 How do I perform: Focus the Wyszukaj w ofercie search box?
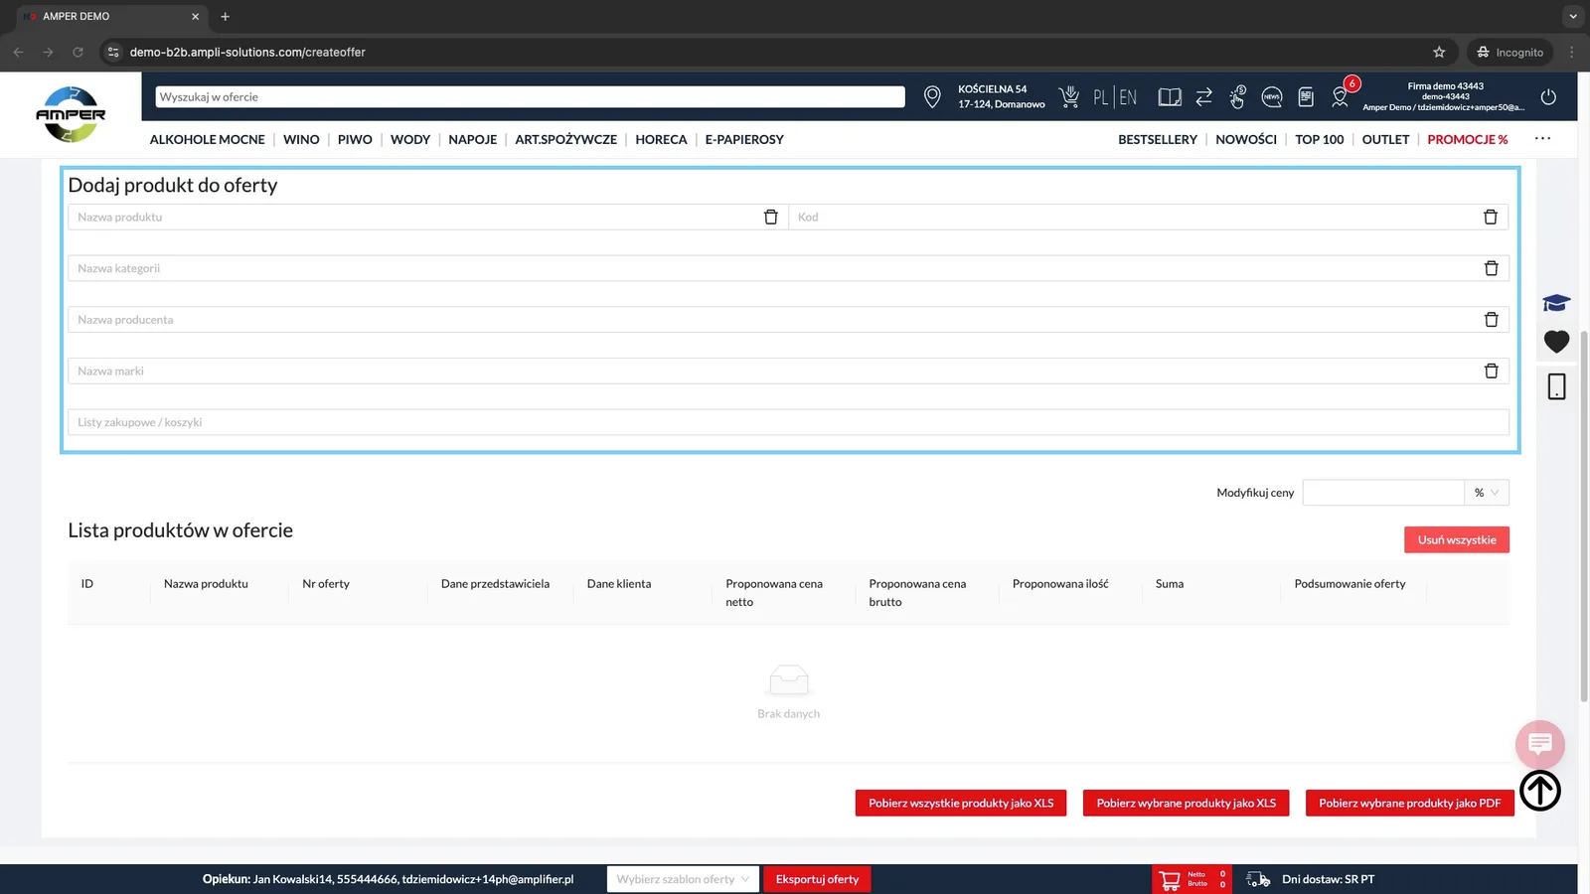[530, 96]
